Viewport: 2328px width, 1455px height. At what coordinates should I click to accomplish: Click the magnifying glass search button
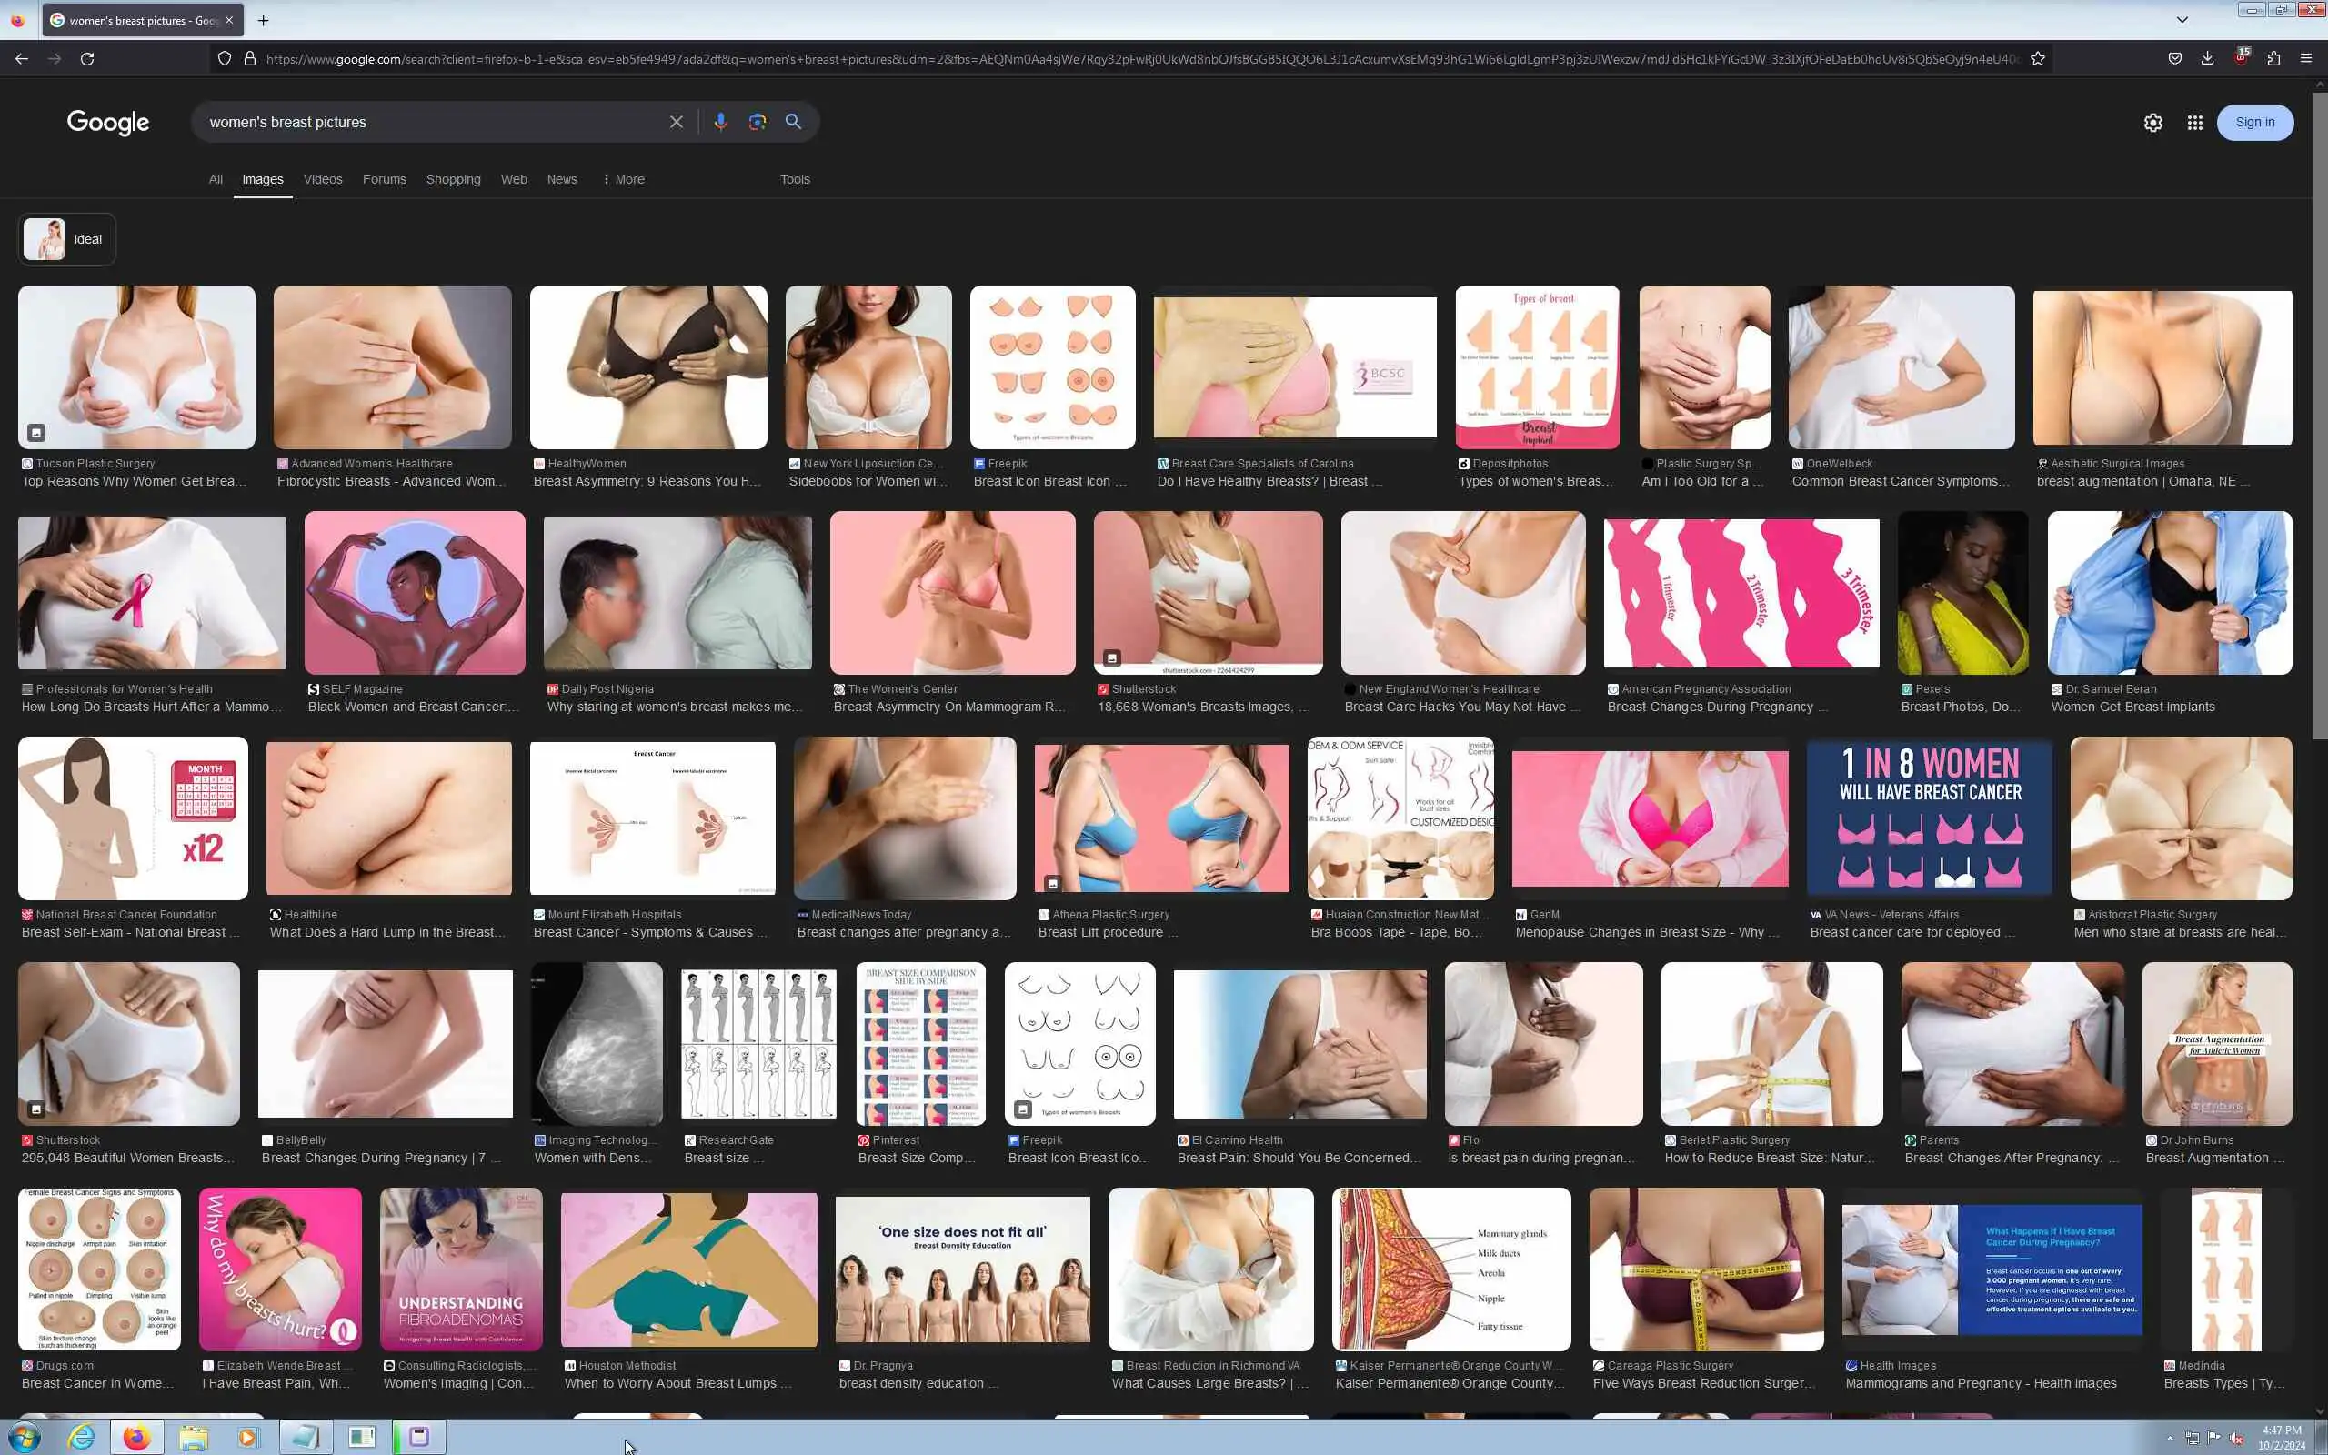pyautogui.click(x=794, y=122)
